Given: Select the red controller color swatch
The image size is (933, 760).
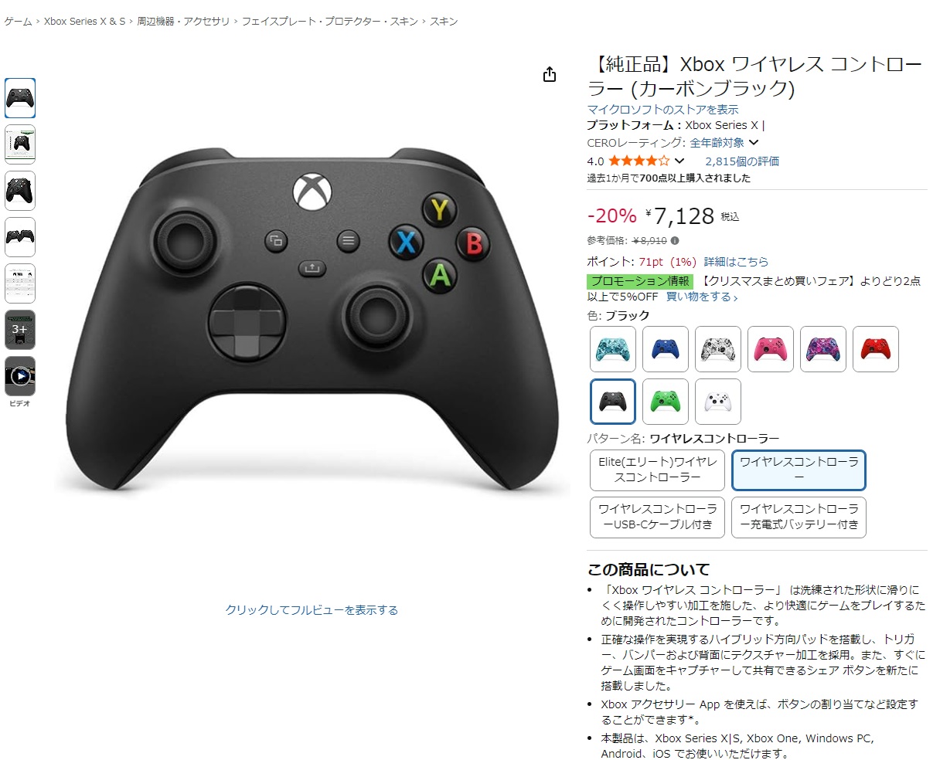Looking at the screenshot, I should [876, 349].
